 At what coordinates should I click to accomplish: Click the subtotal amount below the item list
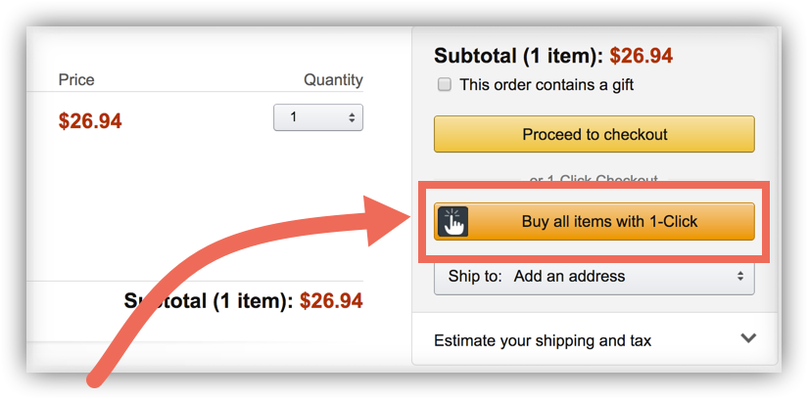[x=331, y=301]
